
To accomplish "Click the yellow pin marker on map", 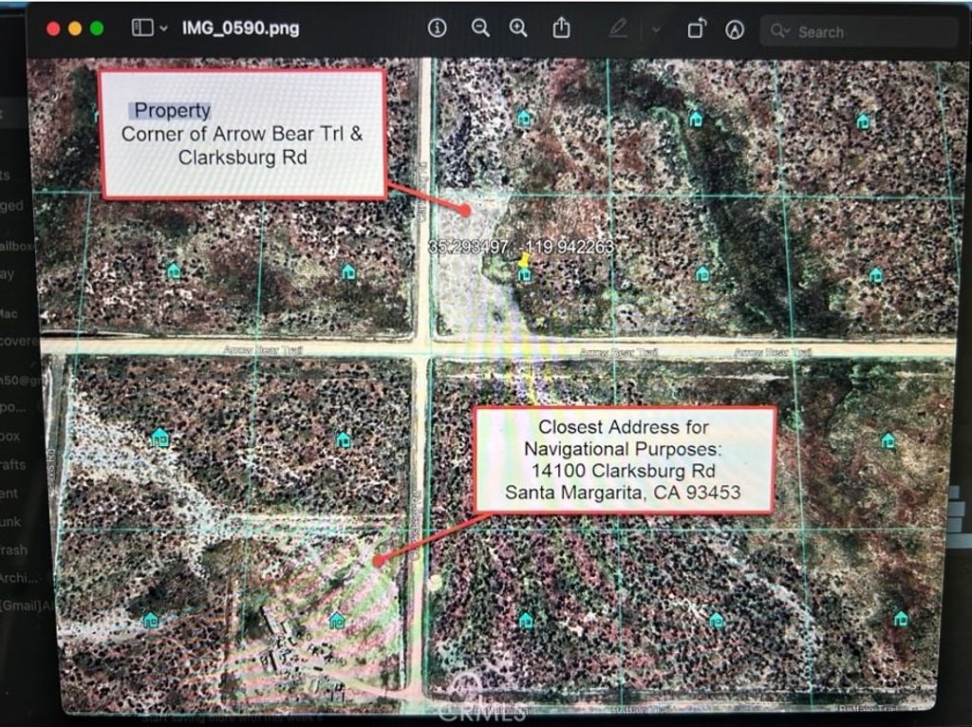I will pyautogui.click(x=524, y=259).
